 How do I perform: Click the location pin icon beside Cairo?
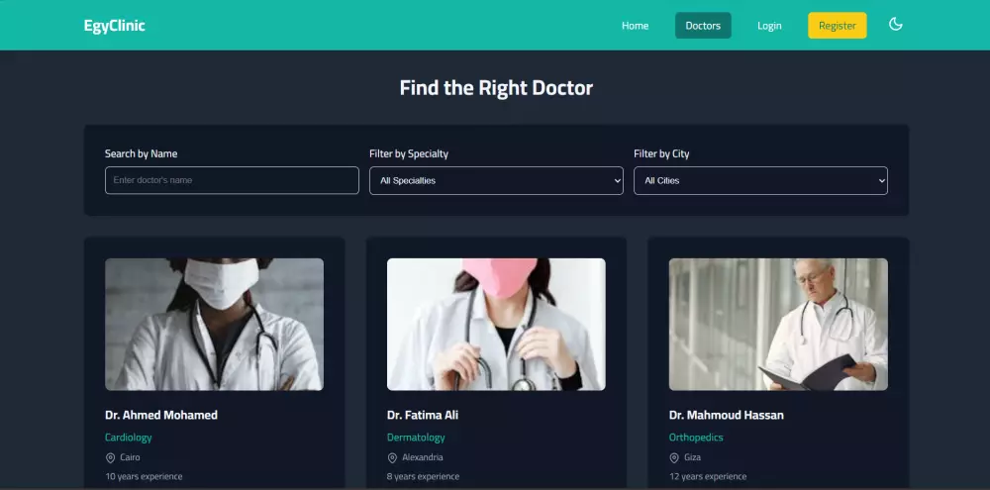tap(110, 457)
